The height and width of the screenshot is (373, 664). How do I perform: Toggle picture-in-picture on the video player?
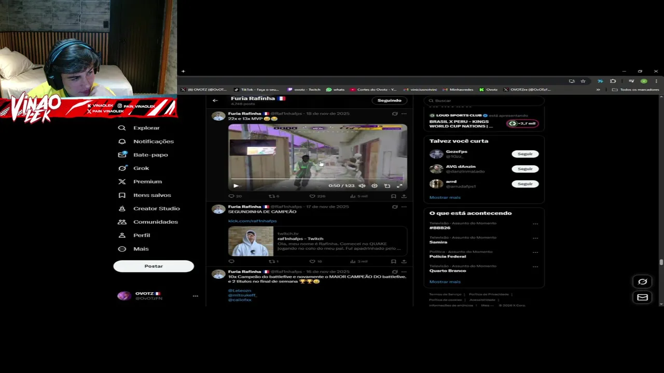pos(387,186)
